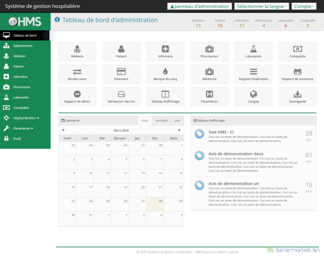324x259 pixels.
Task: Go to next month in calendar
Action: (179, 130)
